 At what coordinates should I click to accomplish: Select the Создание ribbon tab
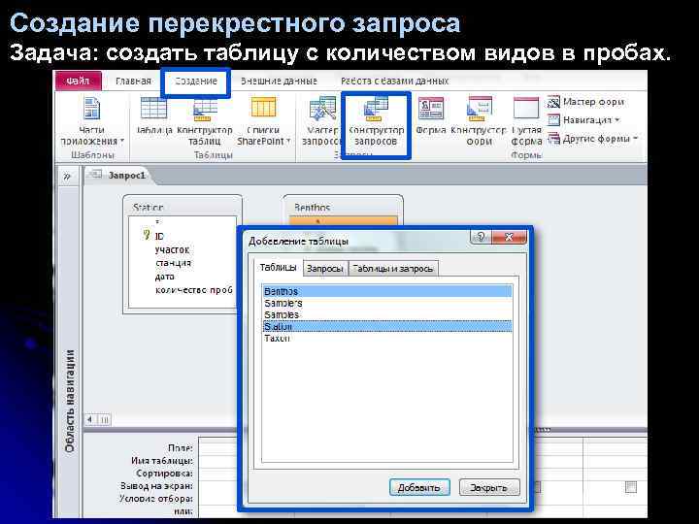[x=196, y=82]
